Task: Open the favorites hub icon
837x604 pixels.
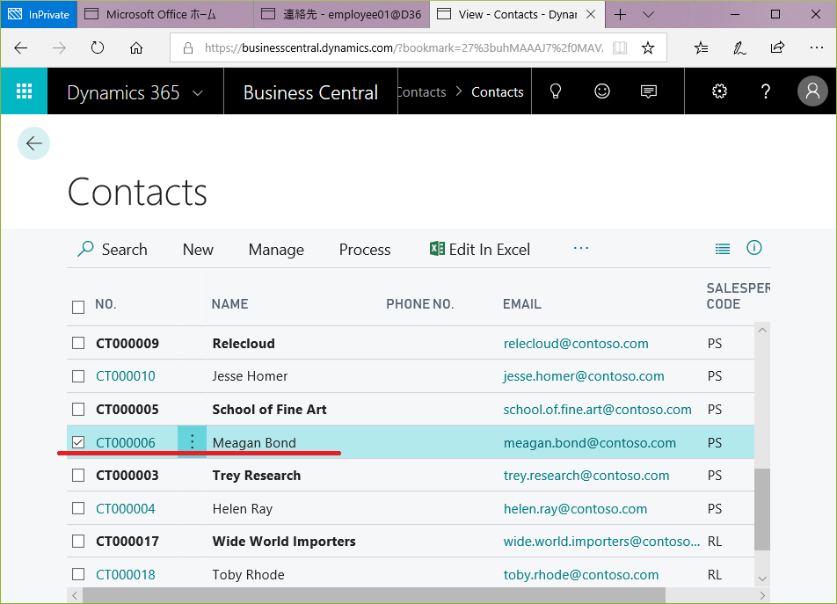Action: (701, 48)
